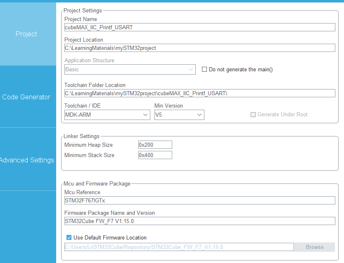
Task: Open the Application Structure dropdown
Action: tap(130, 69)
